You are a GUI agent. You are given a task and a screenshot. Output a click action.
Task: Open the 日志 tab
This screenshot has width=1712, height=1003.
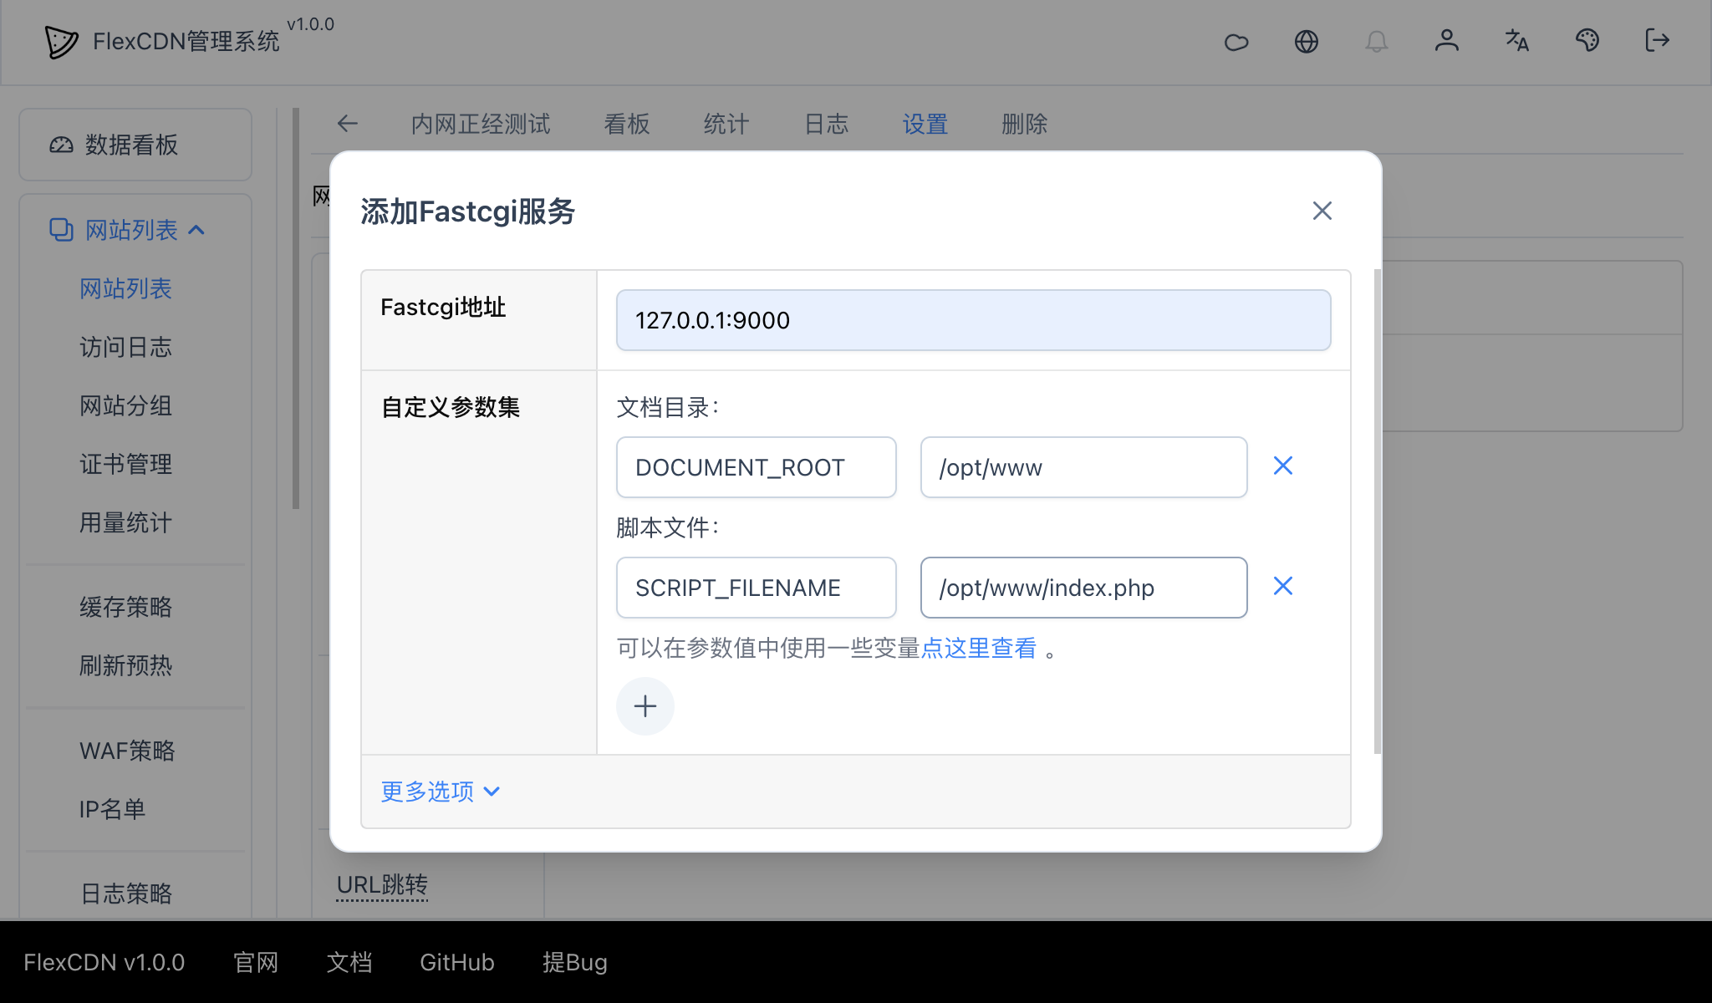pos(826,124)
